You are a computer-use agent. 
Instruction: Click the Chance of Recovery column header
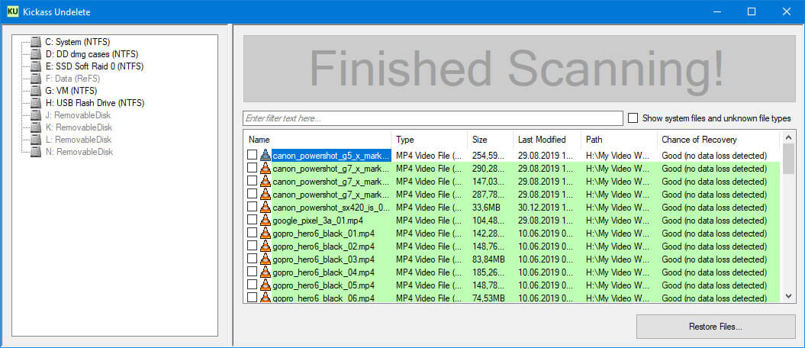point(717,140)
